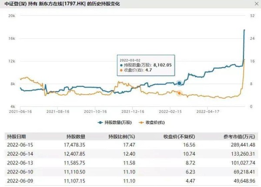Click the 持股日期 column header
This screenshot has height=187, width=261.
pyautogui.click(x=17, y=136)
